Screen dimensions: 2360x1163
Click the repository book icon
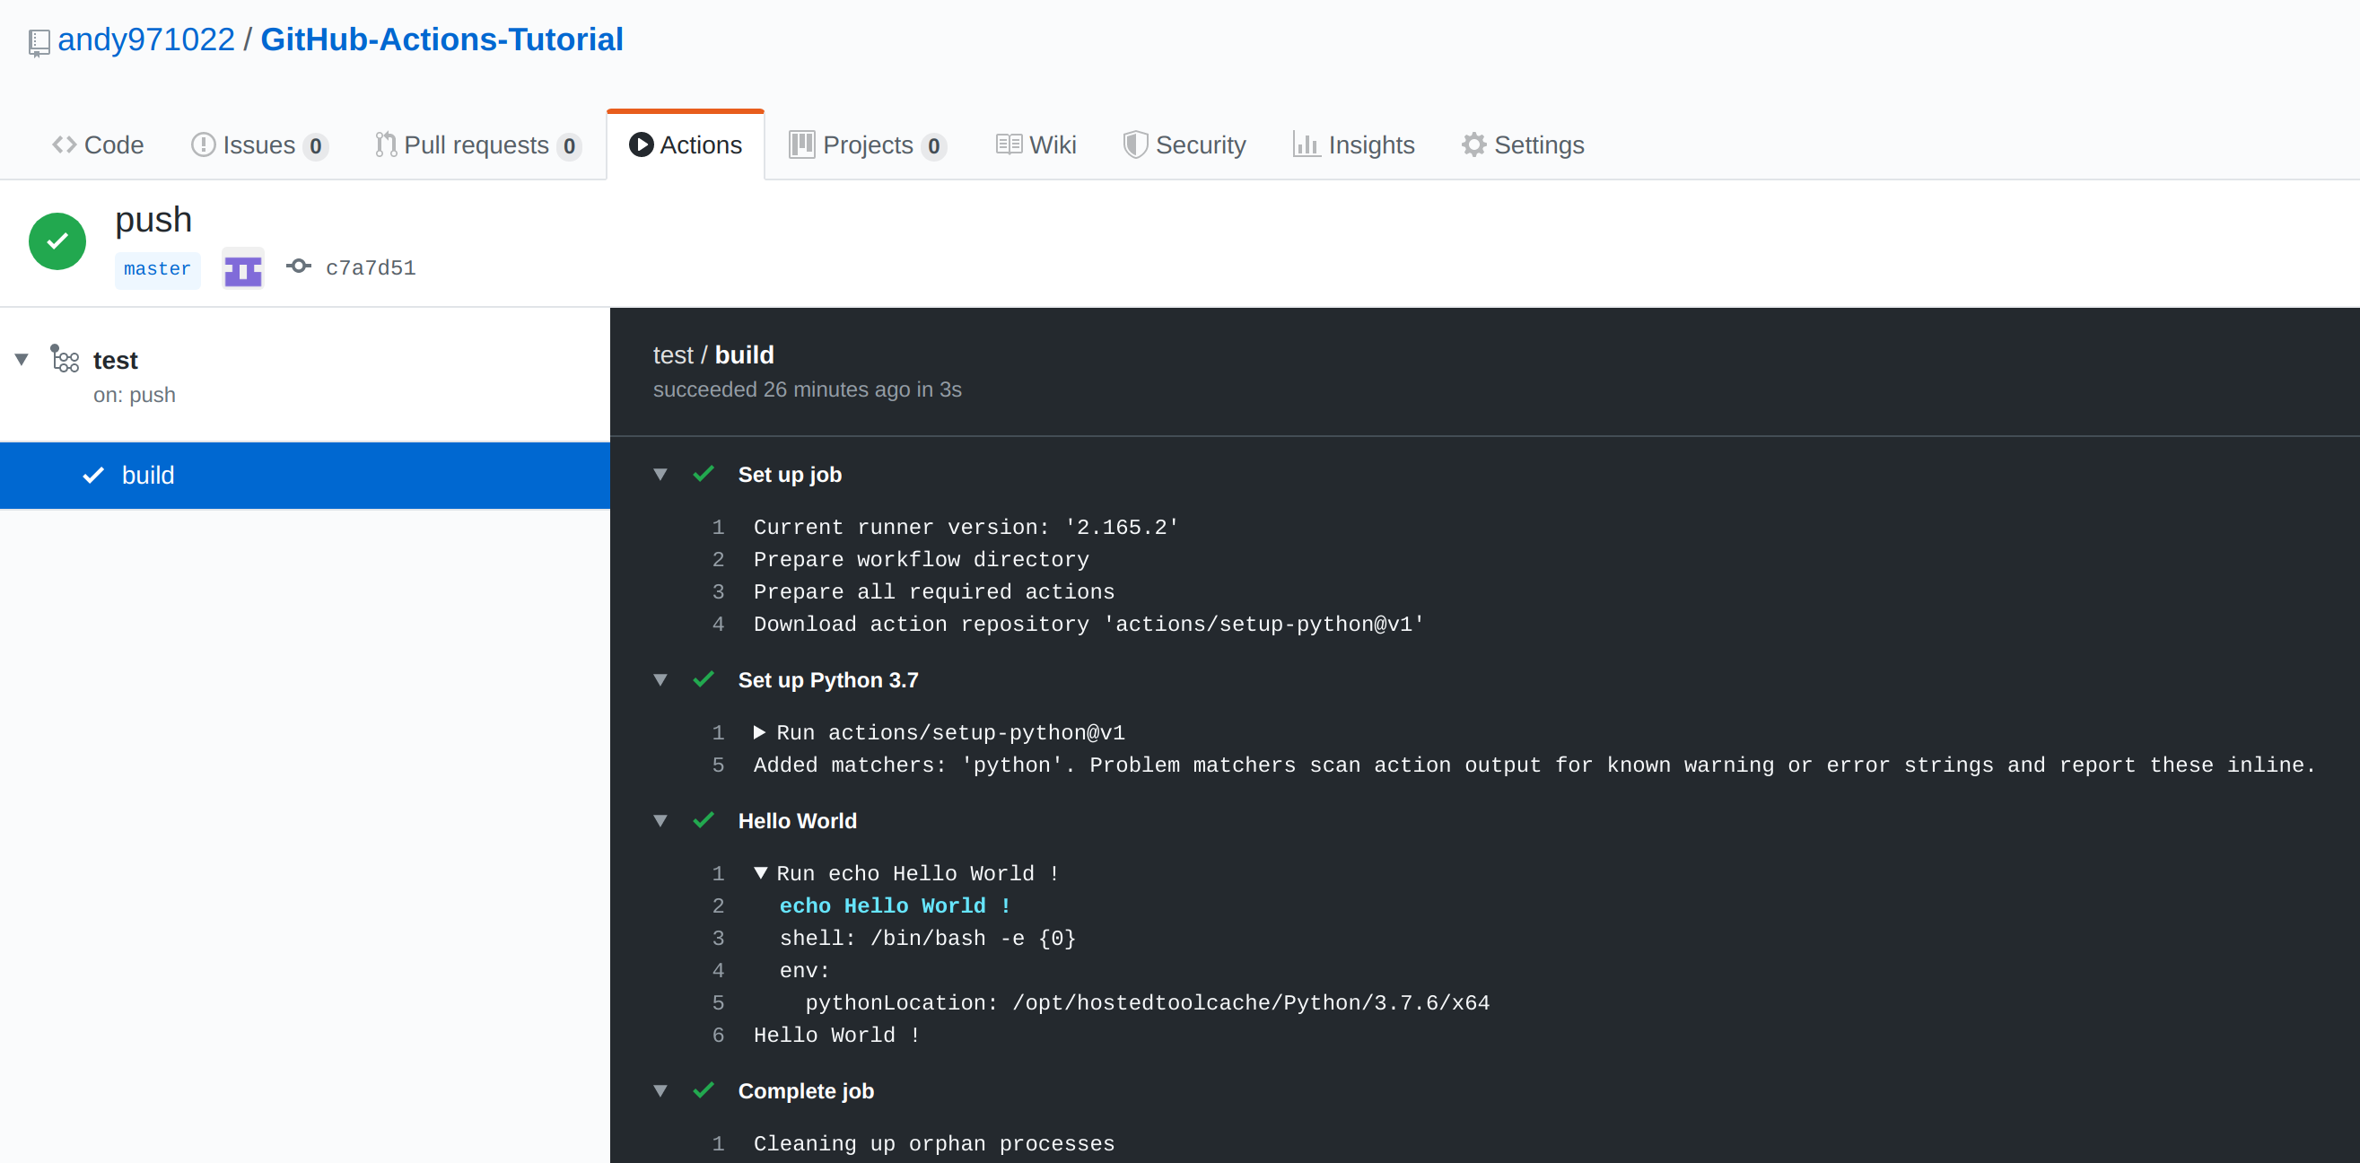tap(38, 41)
